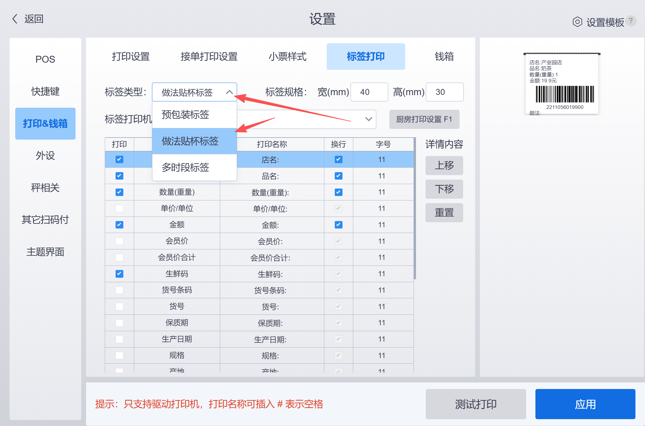
Task: Click the 上移 button
Action: [444, 166]
